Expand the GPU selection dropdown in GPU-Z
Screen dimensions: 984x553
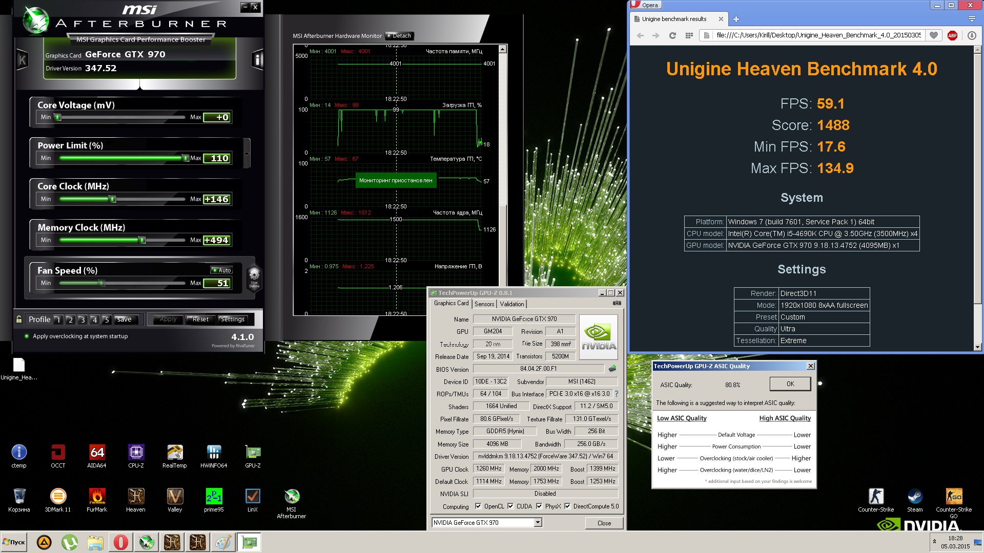pyautogui.click(x=538, y=523)
